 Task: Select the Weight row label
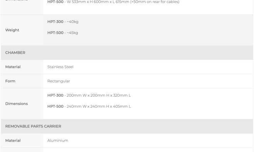pos(12,30)
